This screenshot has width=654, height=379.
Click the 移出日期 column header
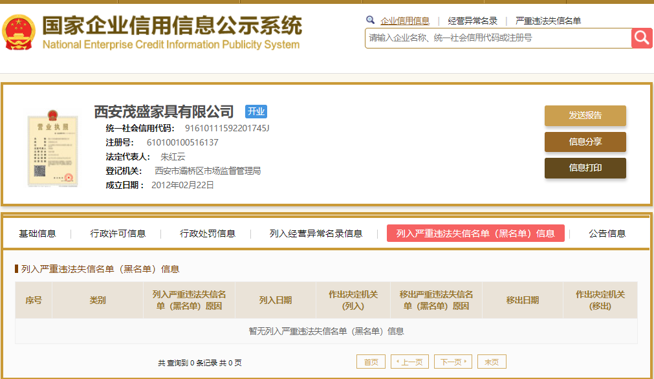point(523,300)
